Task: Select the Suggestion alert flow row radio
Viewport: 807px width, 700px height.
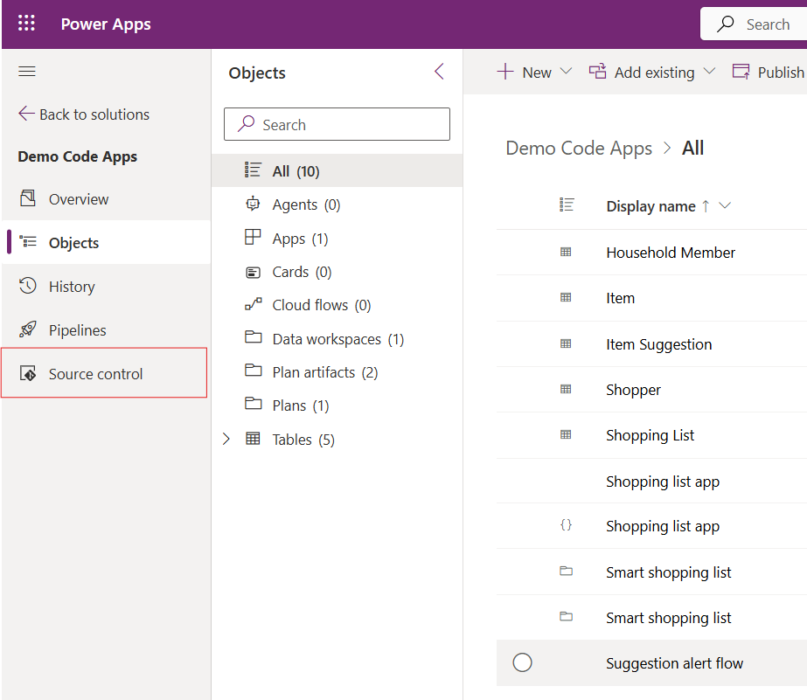Action: (x=522, y=662)
